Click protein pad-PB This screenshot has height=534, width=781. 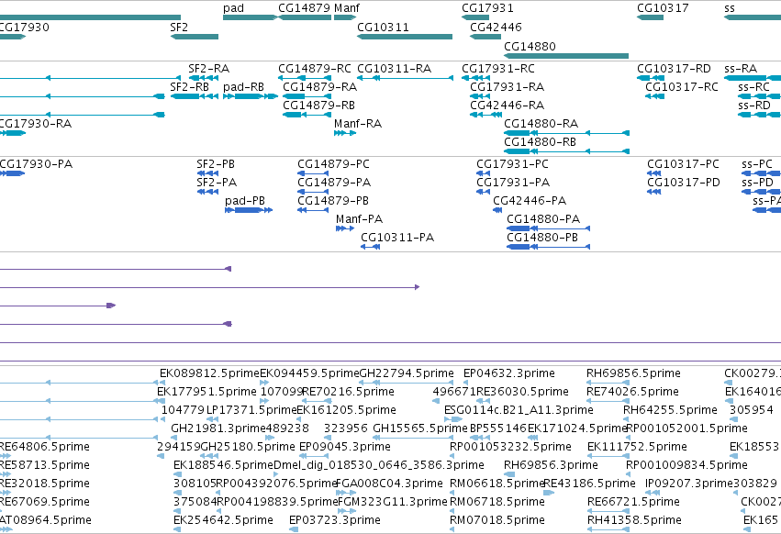click(x=249, y=210)
